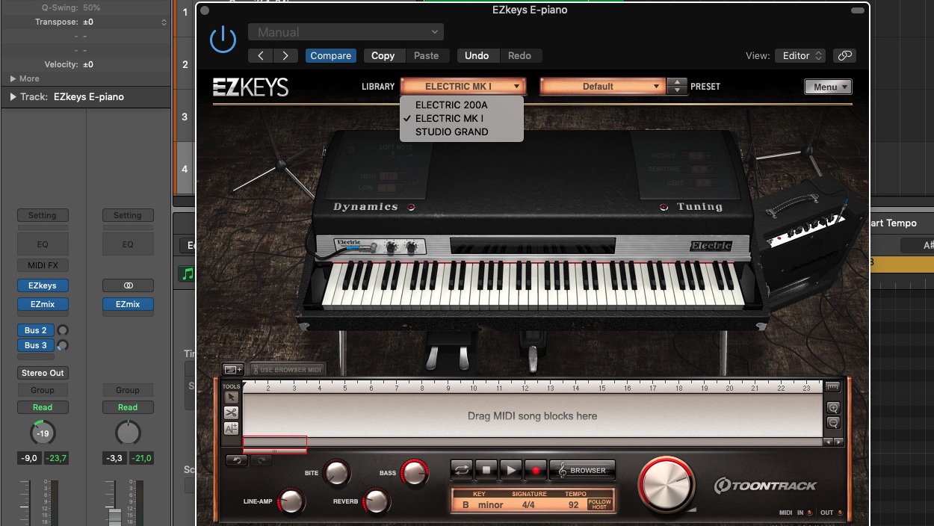The height and width of the screenshot is (526, 934).
Task: Toggle Follow Host tempo button
Action: 599,504
